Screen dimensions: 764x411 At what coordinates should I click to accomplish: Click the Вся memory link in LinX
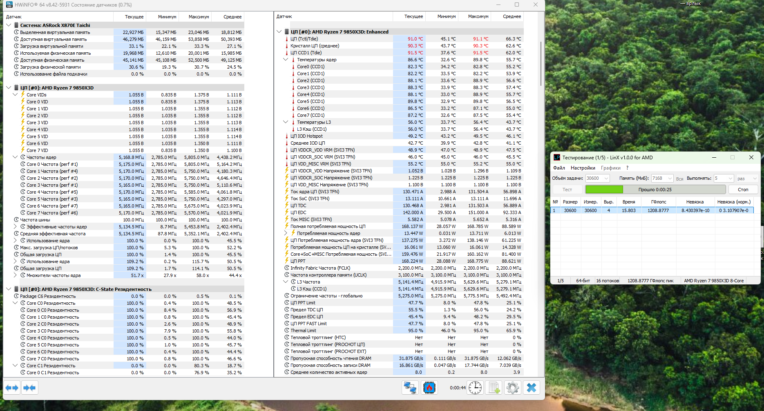679,179
